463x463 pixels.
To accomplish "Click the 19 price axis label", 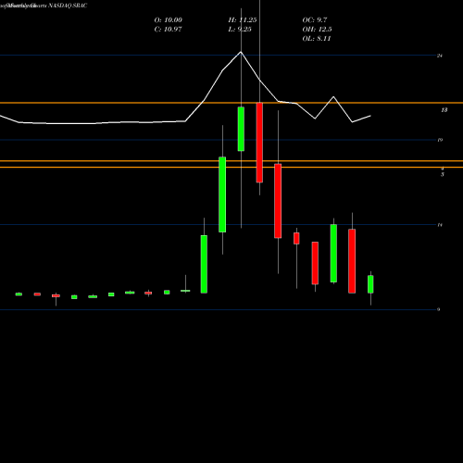I will click(440, 140).
